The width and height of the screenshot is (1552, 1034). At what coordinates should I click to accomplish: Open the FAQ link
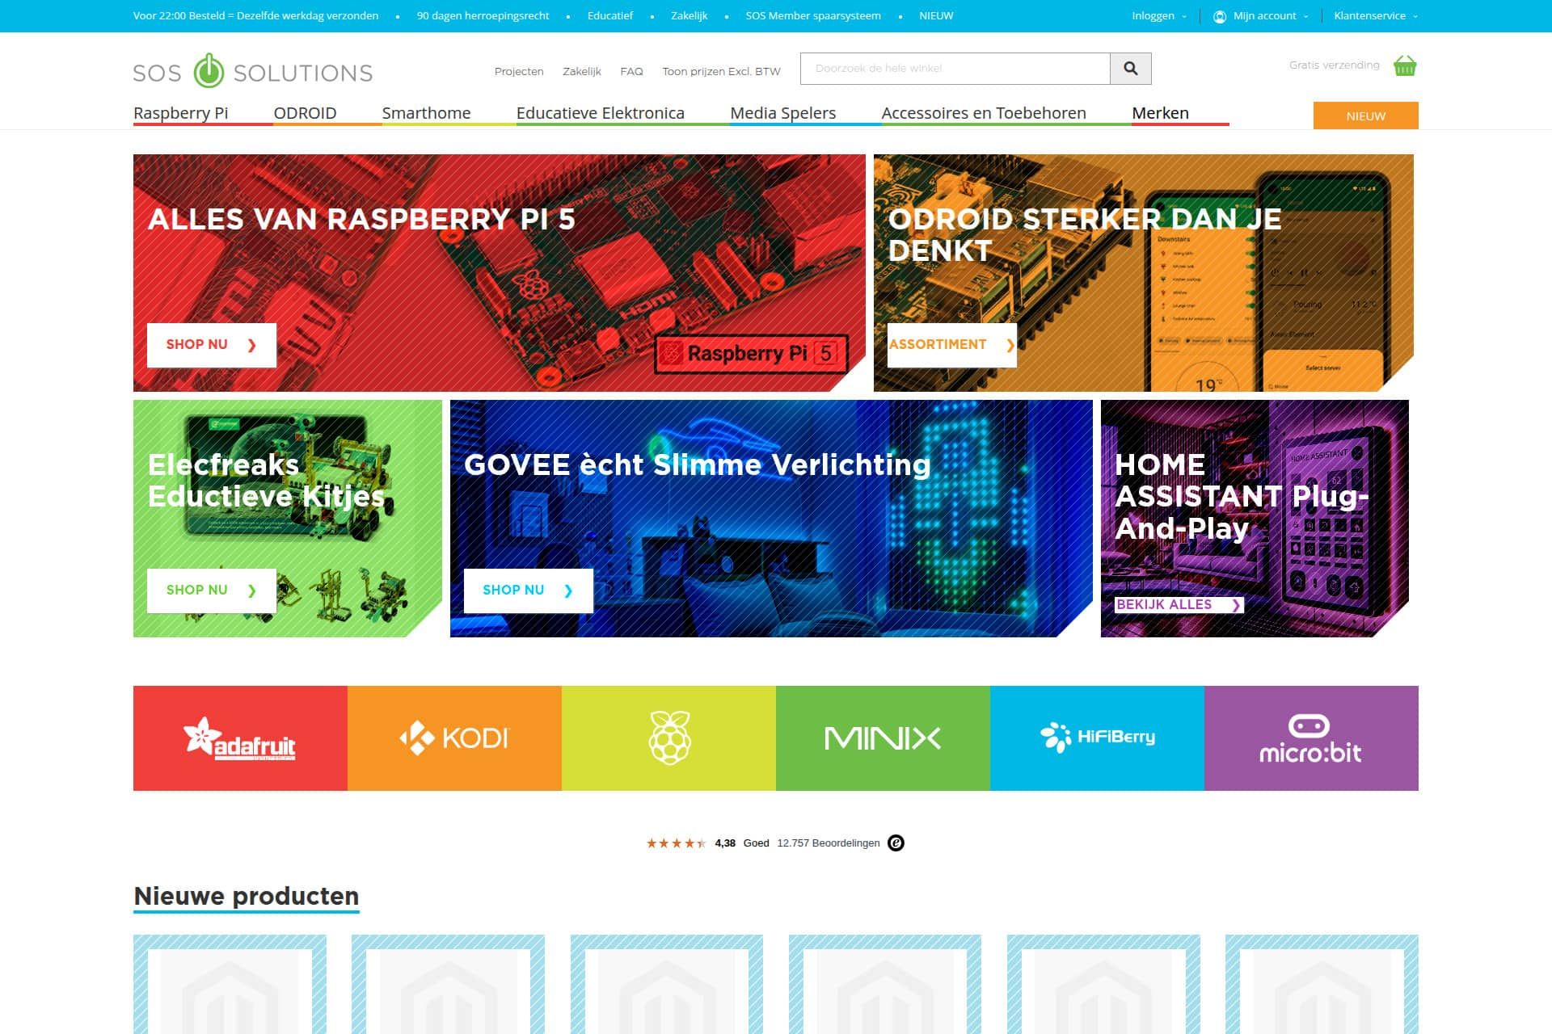click(x=631, y=72)
